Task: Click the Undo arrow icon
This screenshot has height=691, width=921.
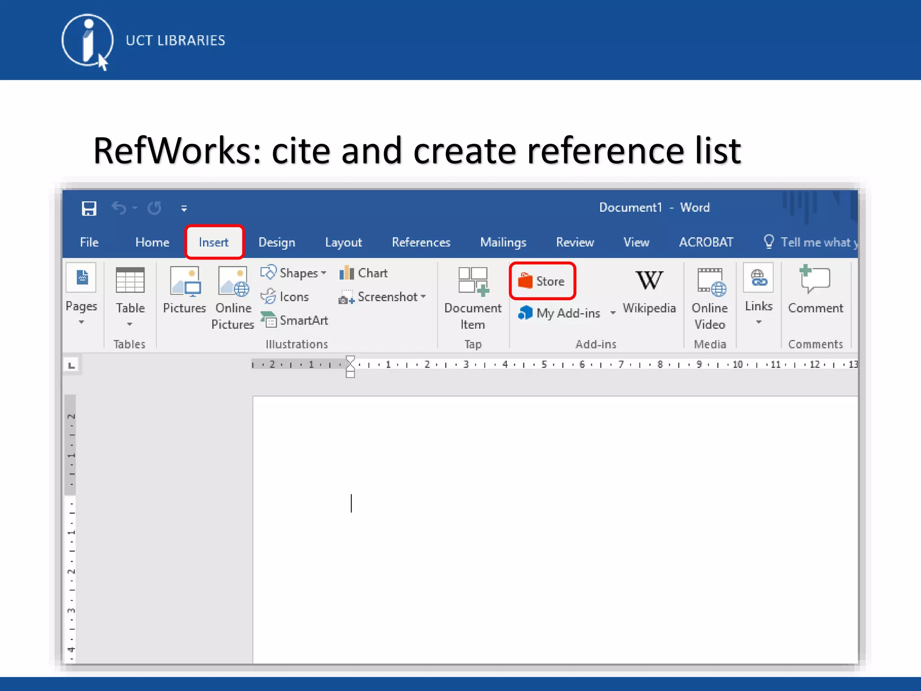Action: tap(119, 208)
